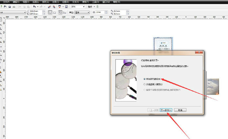Open the 版面(L) menu
Screen dimensions: 228x139
[x=36, y=2]
